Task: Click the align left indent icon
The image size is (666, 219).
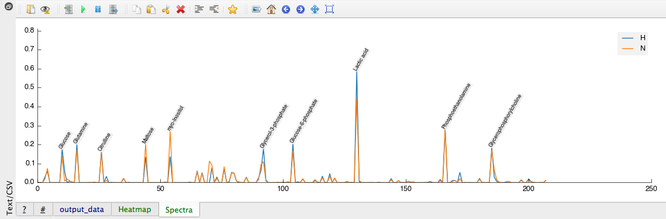Action: point(199,9)
